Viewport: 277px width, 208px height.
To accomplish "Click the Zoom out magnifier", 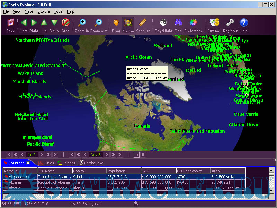I will click(98, 23).
